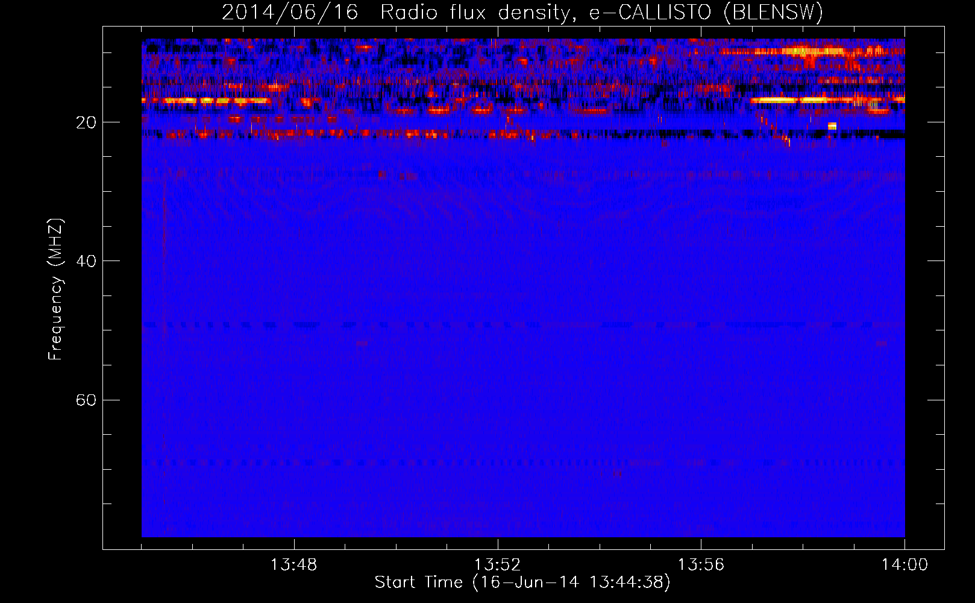Click the 13:56 time tick label
Viewport: 975px width, 603px height.
[701, 565]
